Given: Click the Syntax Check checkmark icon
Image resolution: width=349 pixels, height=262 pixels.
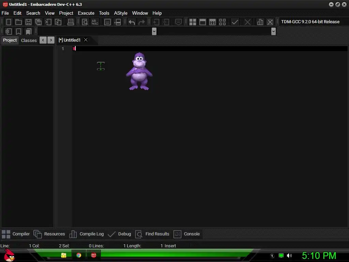Looking at the screenshot, I should click(235, 22).
